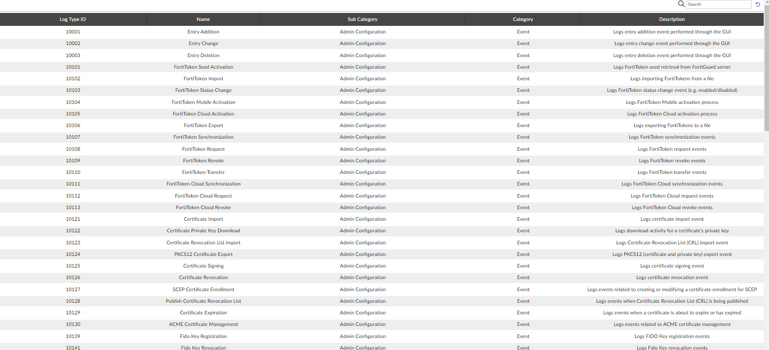Click Event category cell in row 10002

tap(523, 43)
